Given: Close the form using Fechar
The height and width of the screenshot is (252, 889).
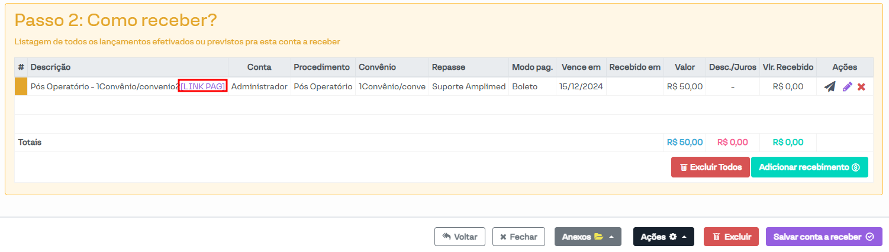Looking at the screenshot, I should 518,237.
